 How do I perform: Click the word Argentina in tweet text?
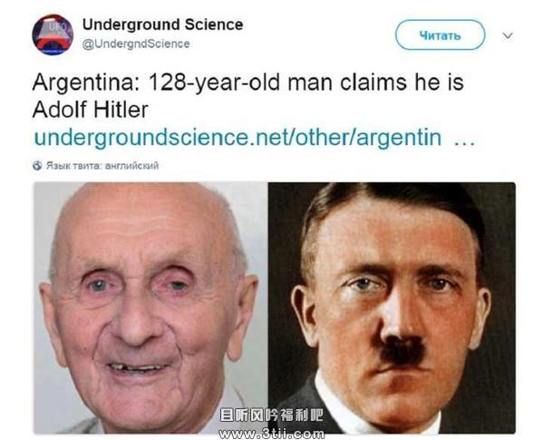85,83
